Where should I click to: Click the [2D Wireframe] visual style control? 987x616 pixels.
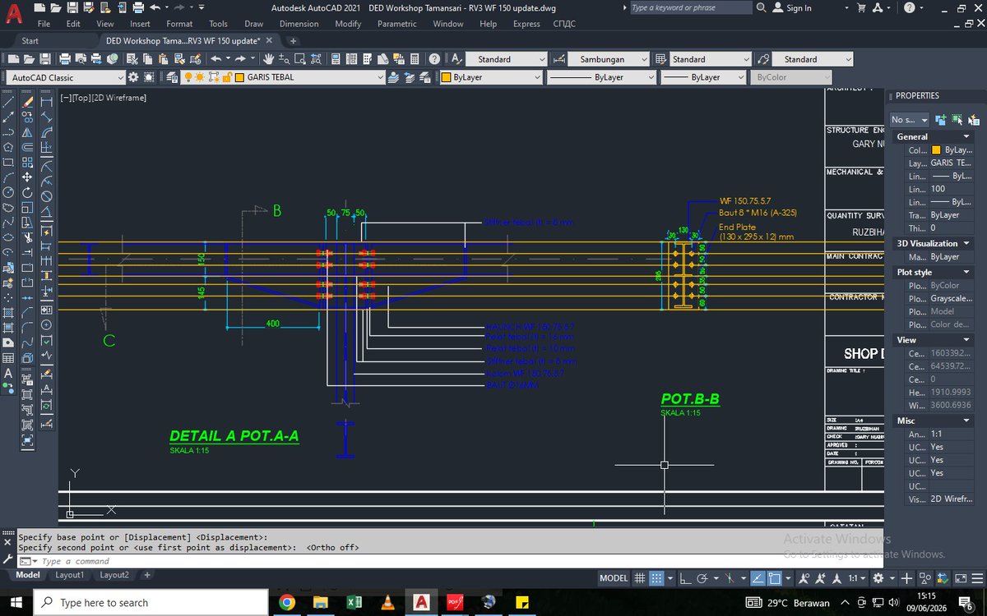tap(120, 98)
